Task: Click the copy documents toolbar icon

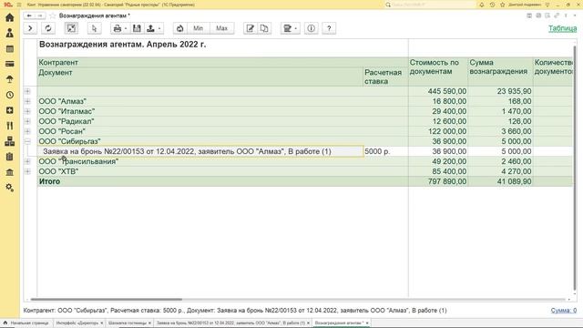Action: (x=264, y=28)
